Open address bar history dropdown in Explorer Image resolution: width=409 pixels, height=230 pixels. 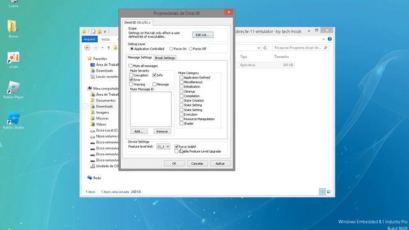259,48
